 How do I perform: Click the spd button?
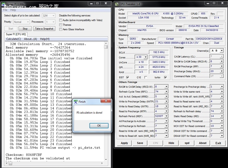coord(187,143)
